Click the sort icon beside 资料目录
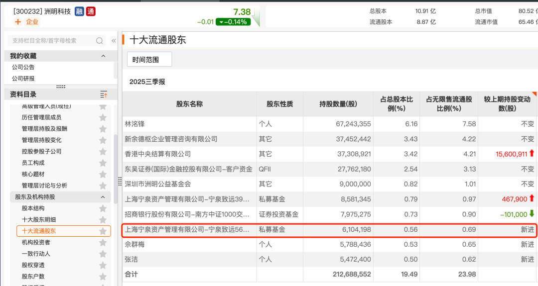The height and width of the screenshot is (286, 538). coord(104,95)
